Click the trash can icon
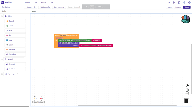 [186, 100]
